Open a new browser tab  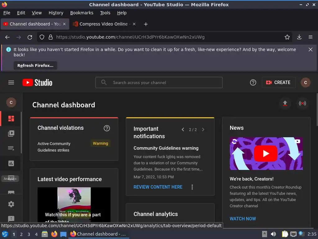point(146,24)
